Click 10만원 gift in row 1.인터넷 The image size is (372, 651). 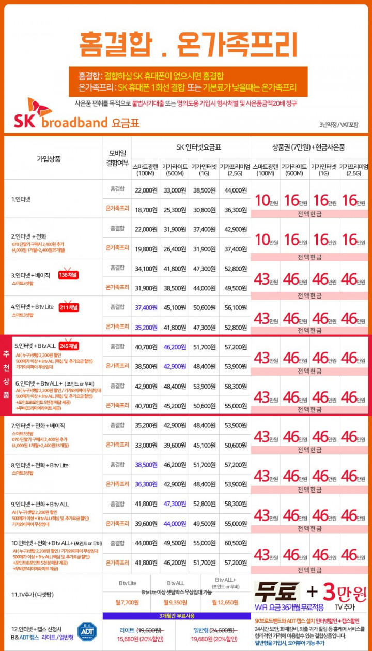266,201
